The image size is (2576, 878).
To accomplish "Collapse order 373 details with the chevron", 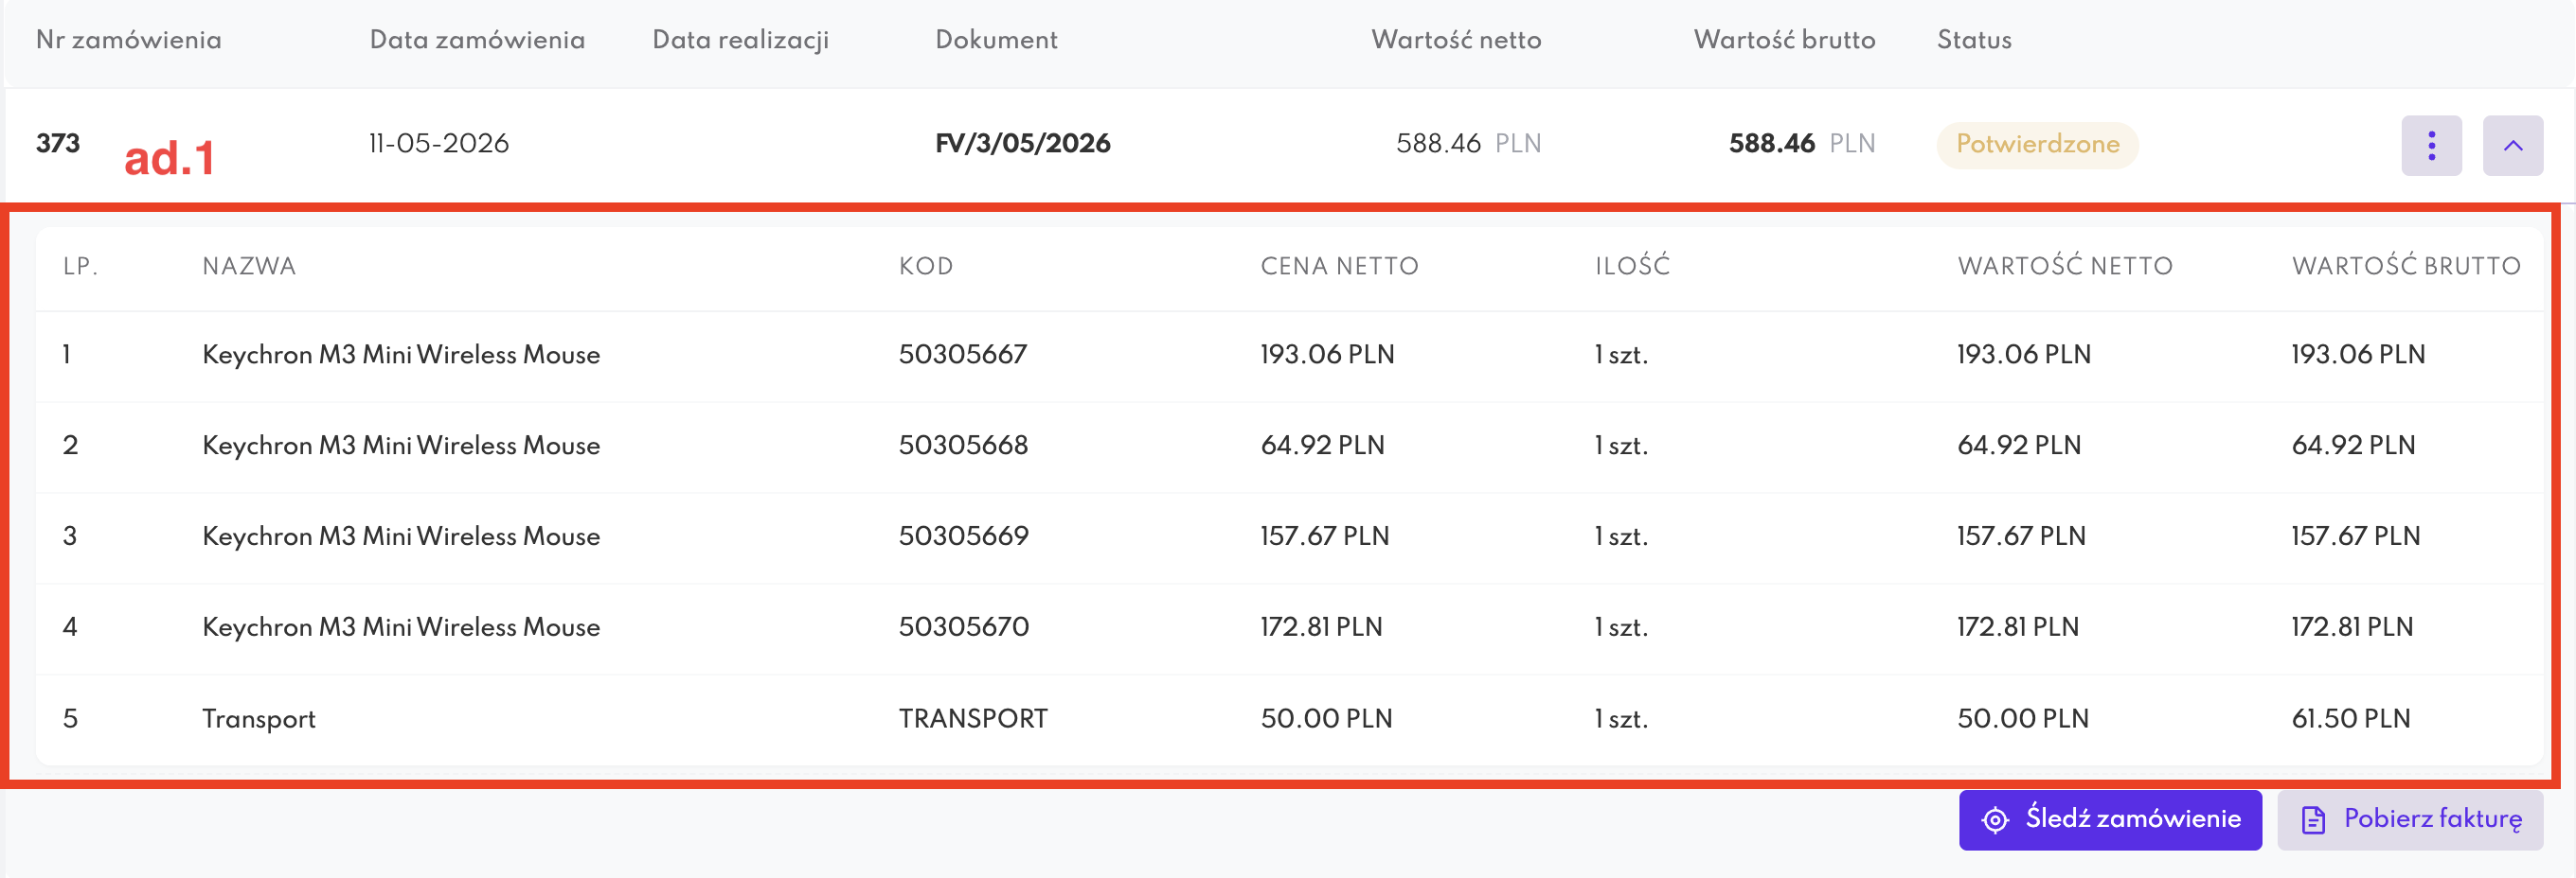I will coord(2512,146).
